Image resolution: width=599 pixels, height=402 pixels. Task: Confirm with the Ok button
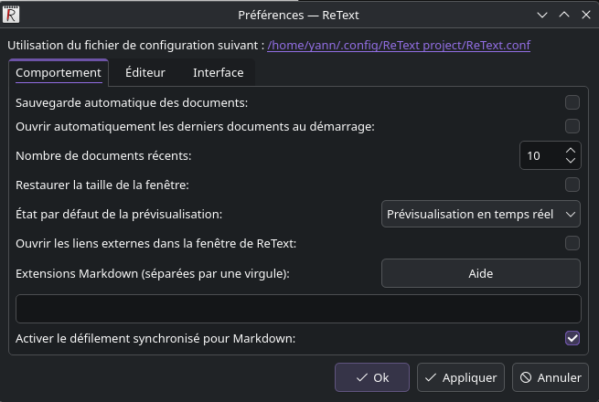371,377
